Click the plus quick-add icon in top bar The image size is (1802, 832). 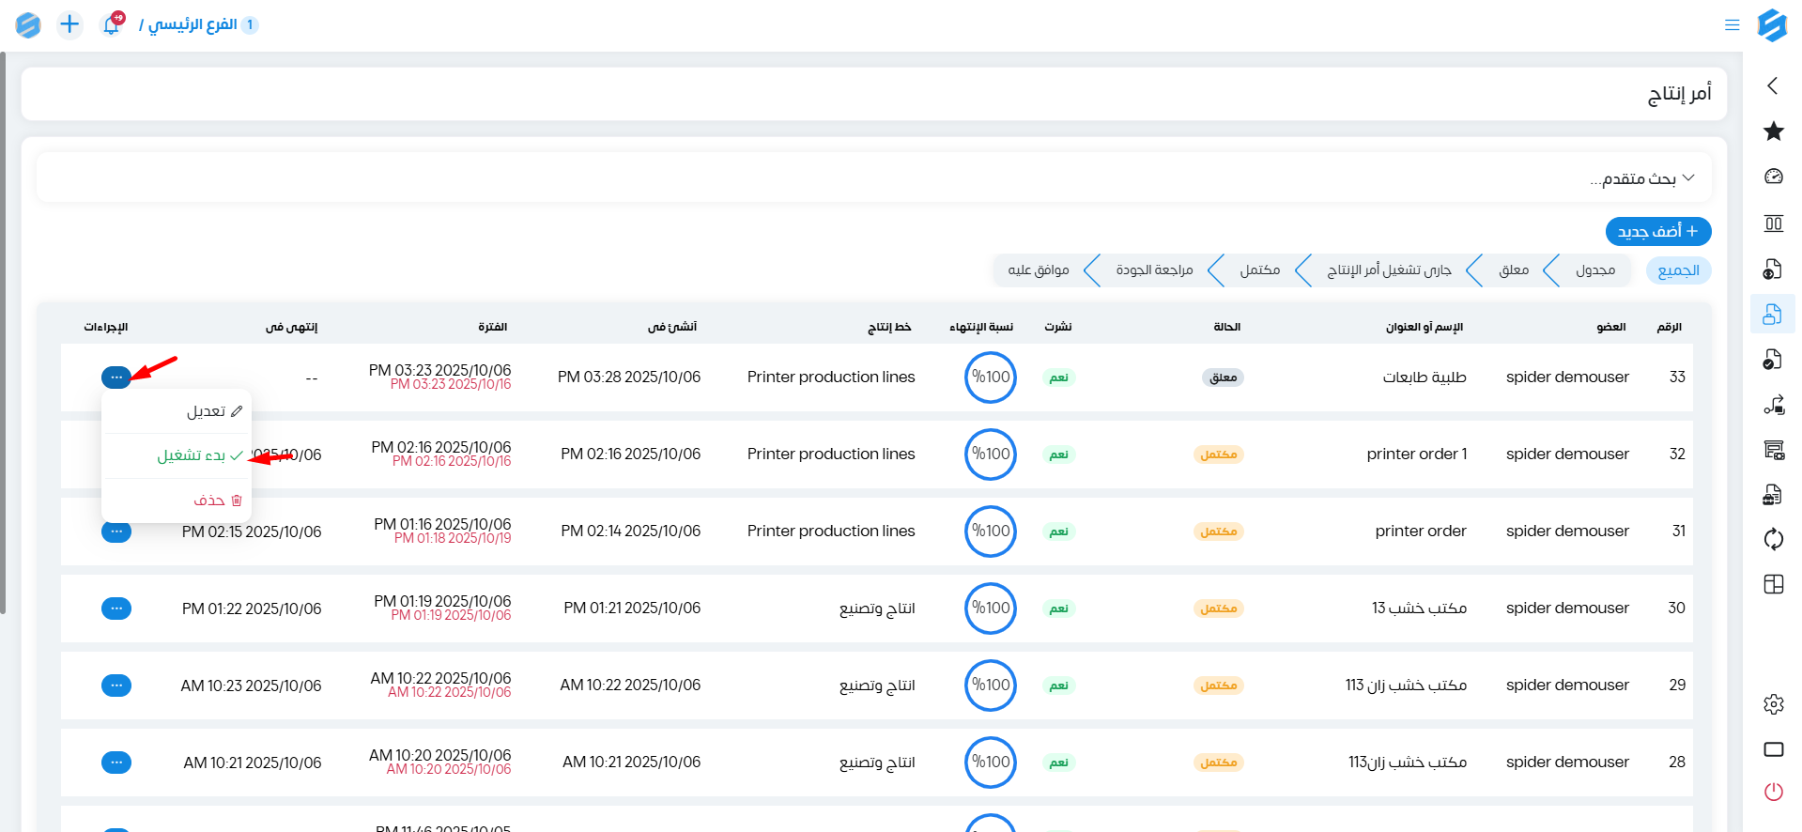coord(69,24)
